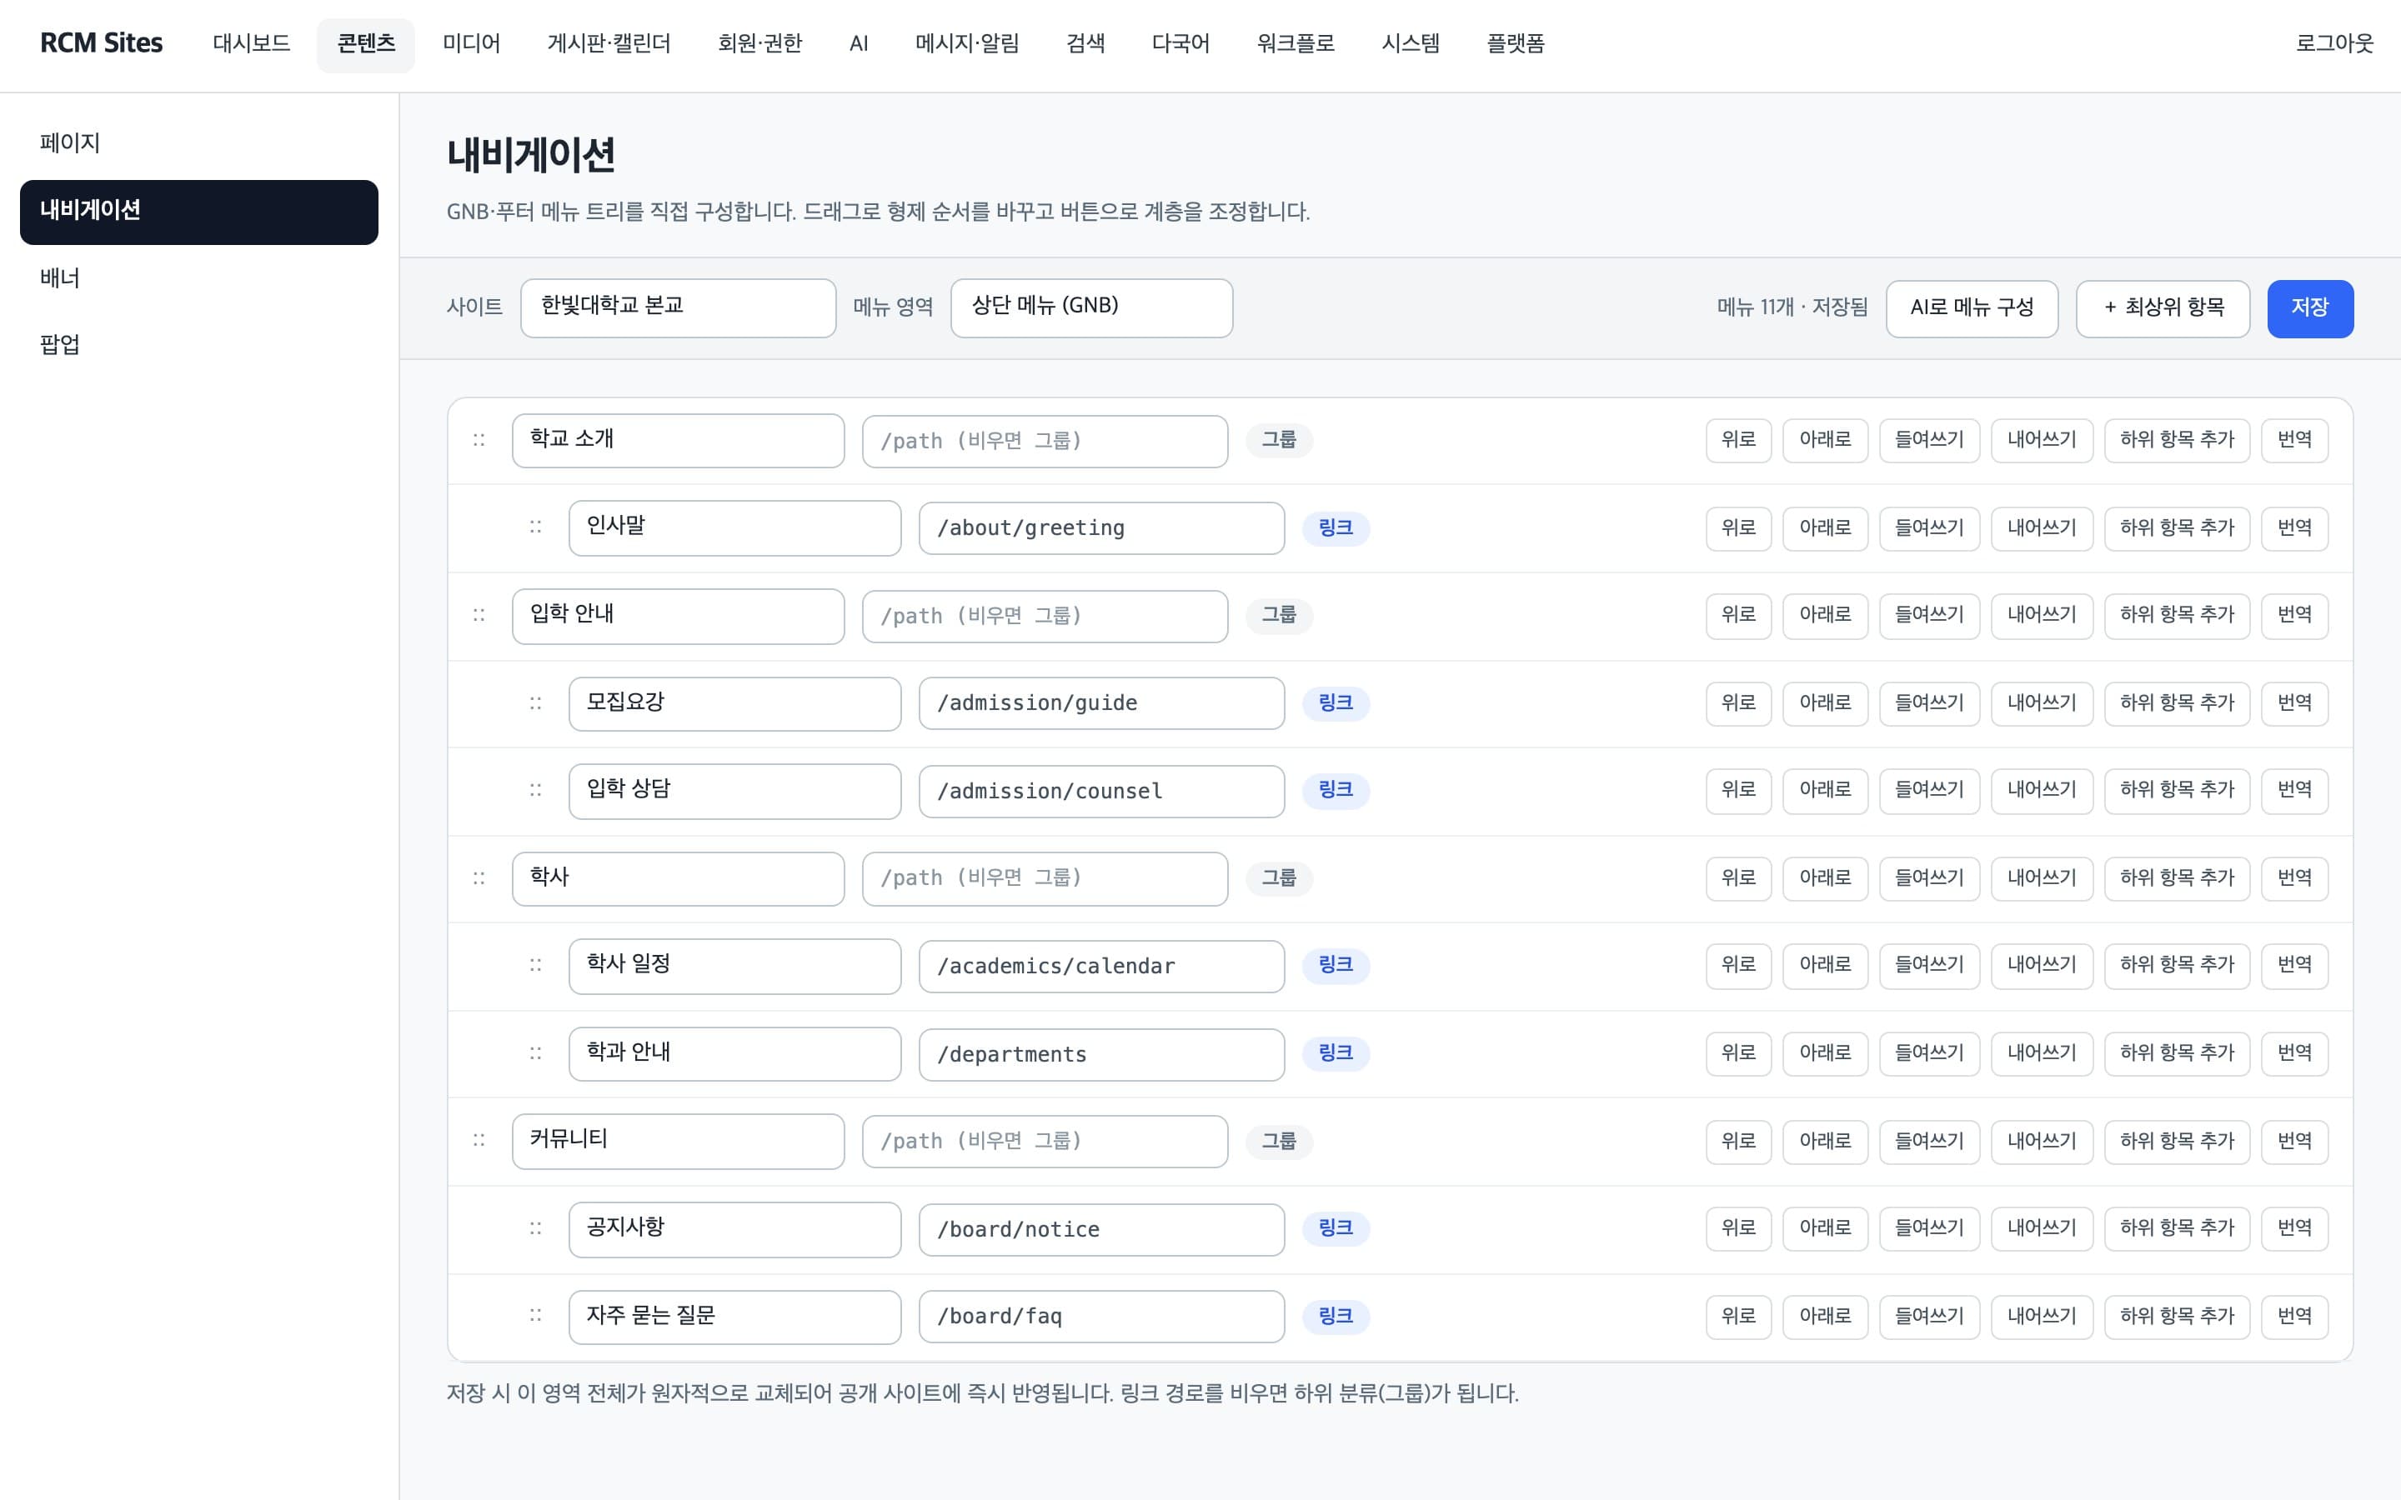Click the /about/greeting path field
This screenshot has width=2401, height=1500.
(1101, 527)
